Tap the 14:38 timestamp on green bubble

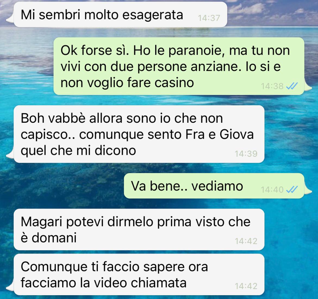272,86
